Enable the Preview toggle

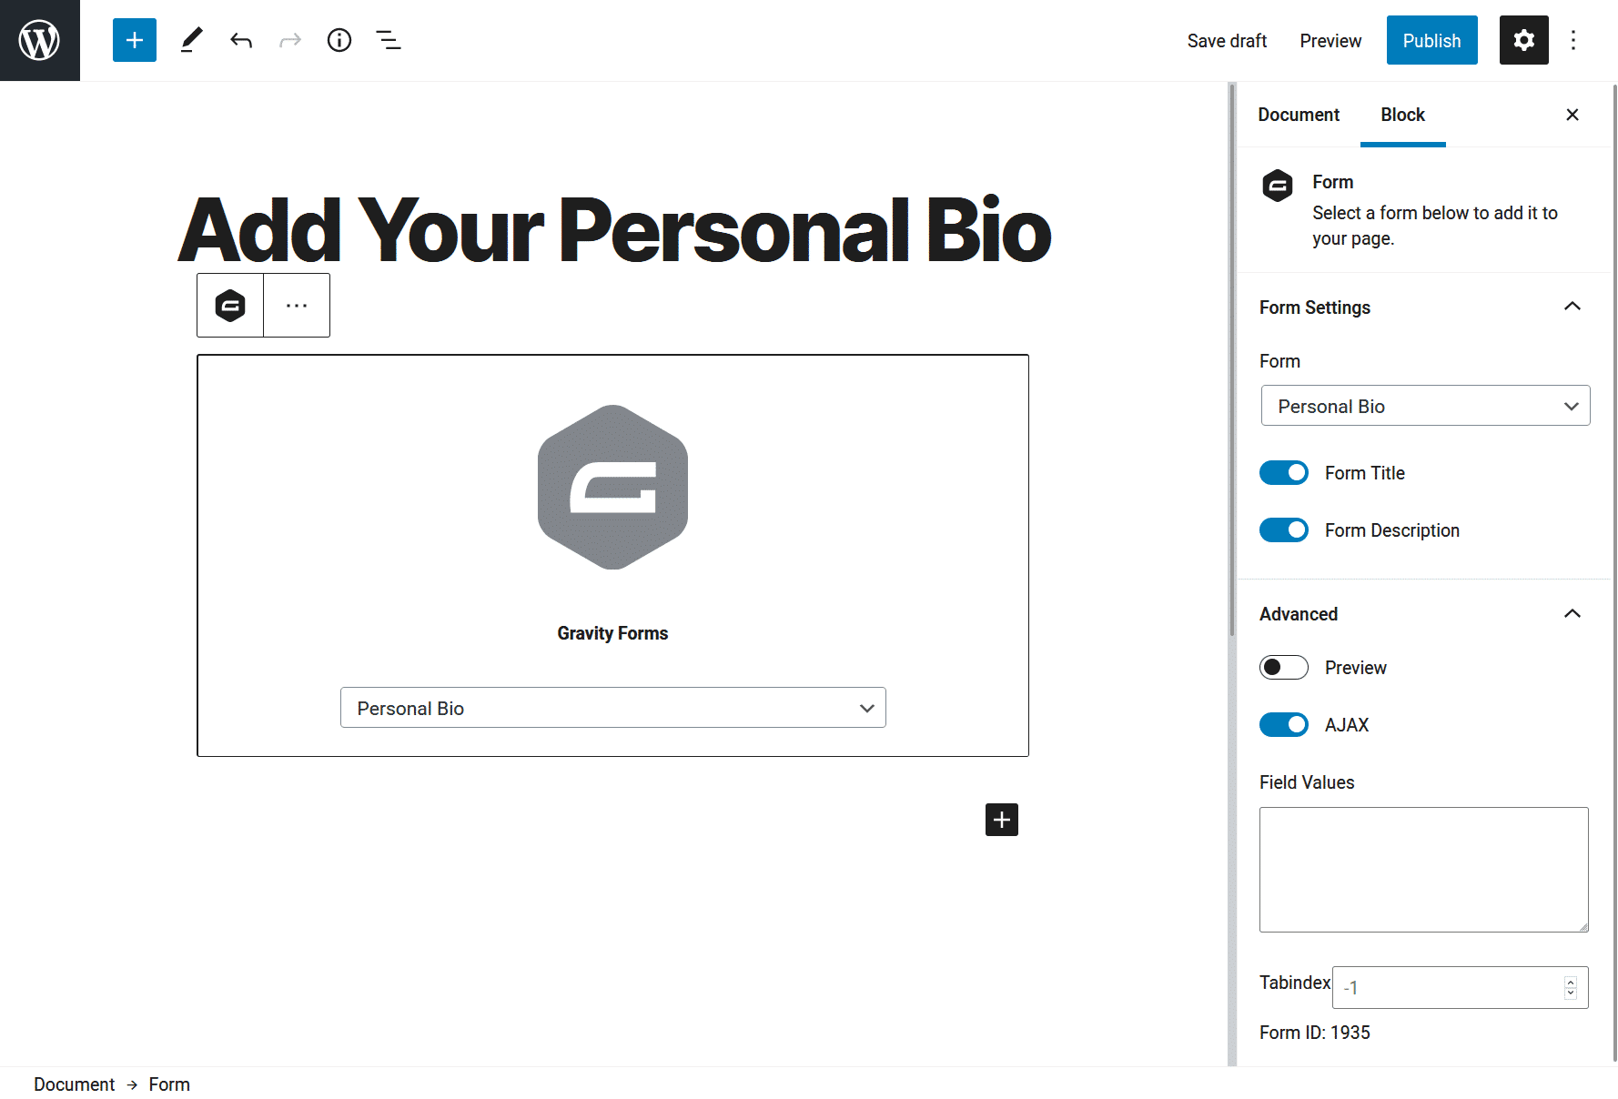tap(1283, 668)
